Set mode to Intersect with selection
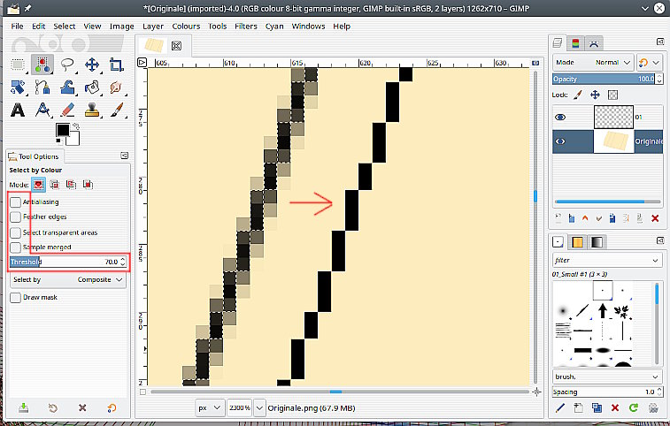 88,185
